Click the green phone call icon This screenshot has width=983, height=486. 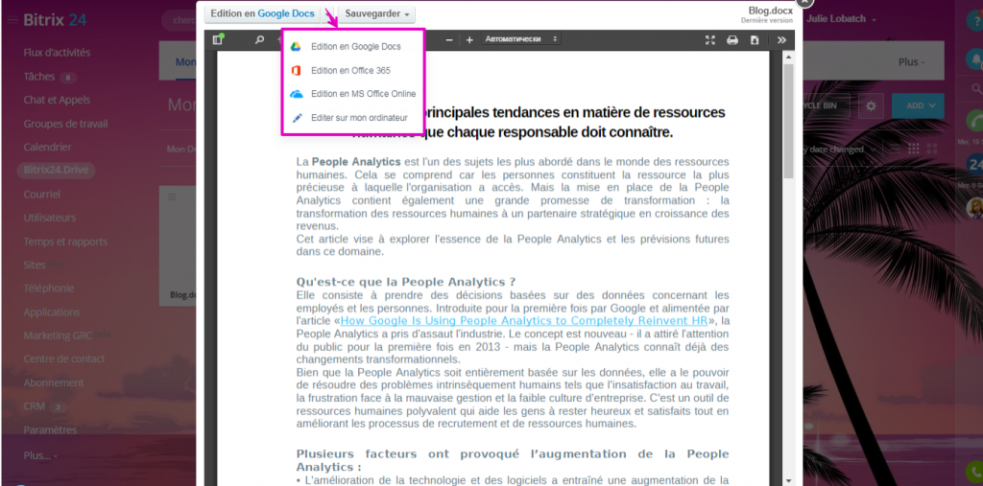(975, 120)
